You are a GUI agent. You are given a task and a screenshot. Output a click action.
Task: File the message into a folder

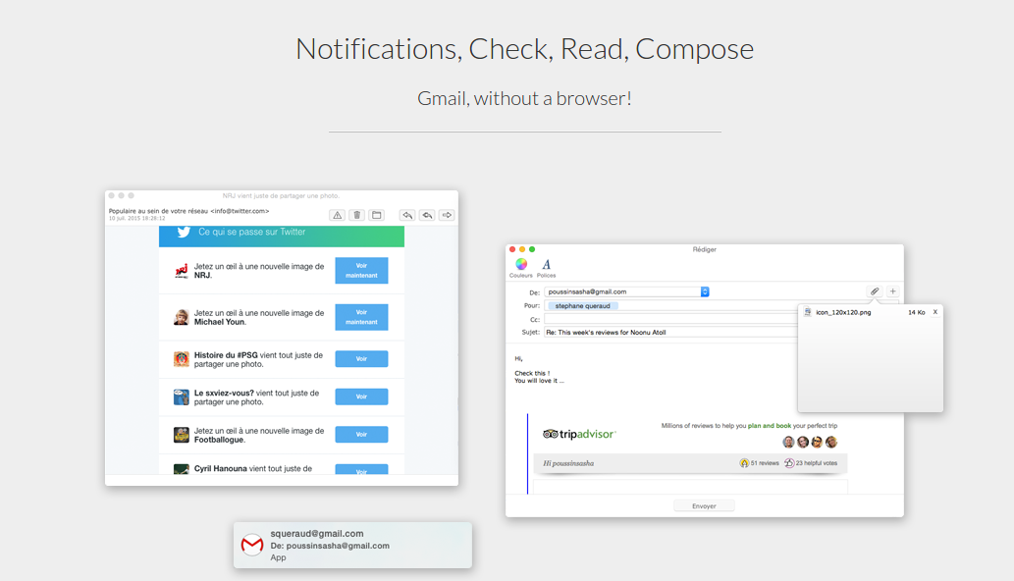[x=376, y=215]
